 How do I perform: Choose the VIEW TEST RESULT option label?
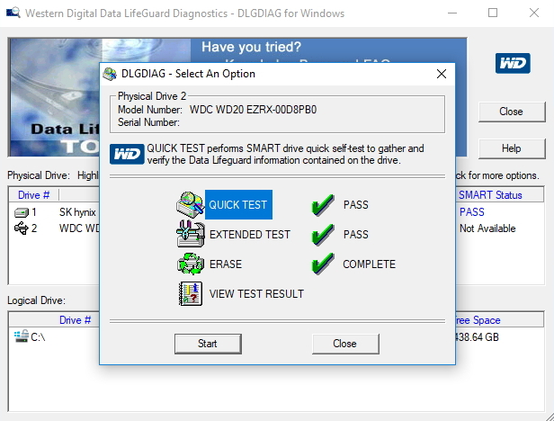coord(256,294)
